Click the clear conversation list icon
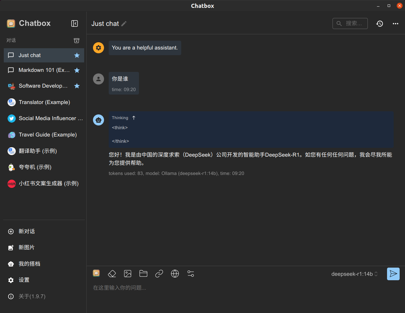Screen dimensions: 405x313 tap(77, 41)
